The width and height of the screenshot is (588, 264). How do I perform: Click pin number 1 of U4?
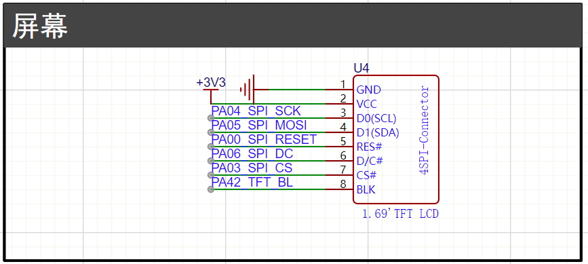342,83
